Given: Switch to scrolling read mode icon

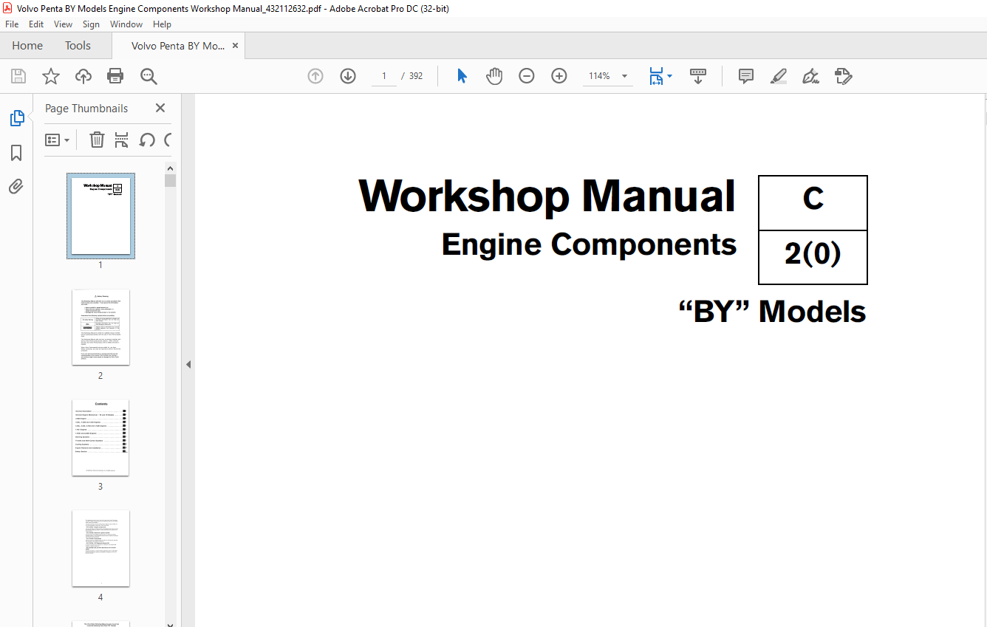Looking at the screenshot, I should pyautogui.click(x=698, y=76).
